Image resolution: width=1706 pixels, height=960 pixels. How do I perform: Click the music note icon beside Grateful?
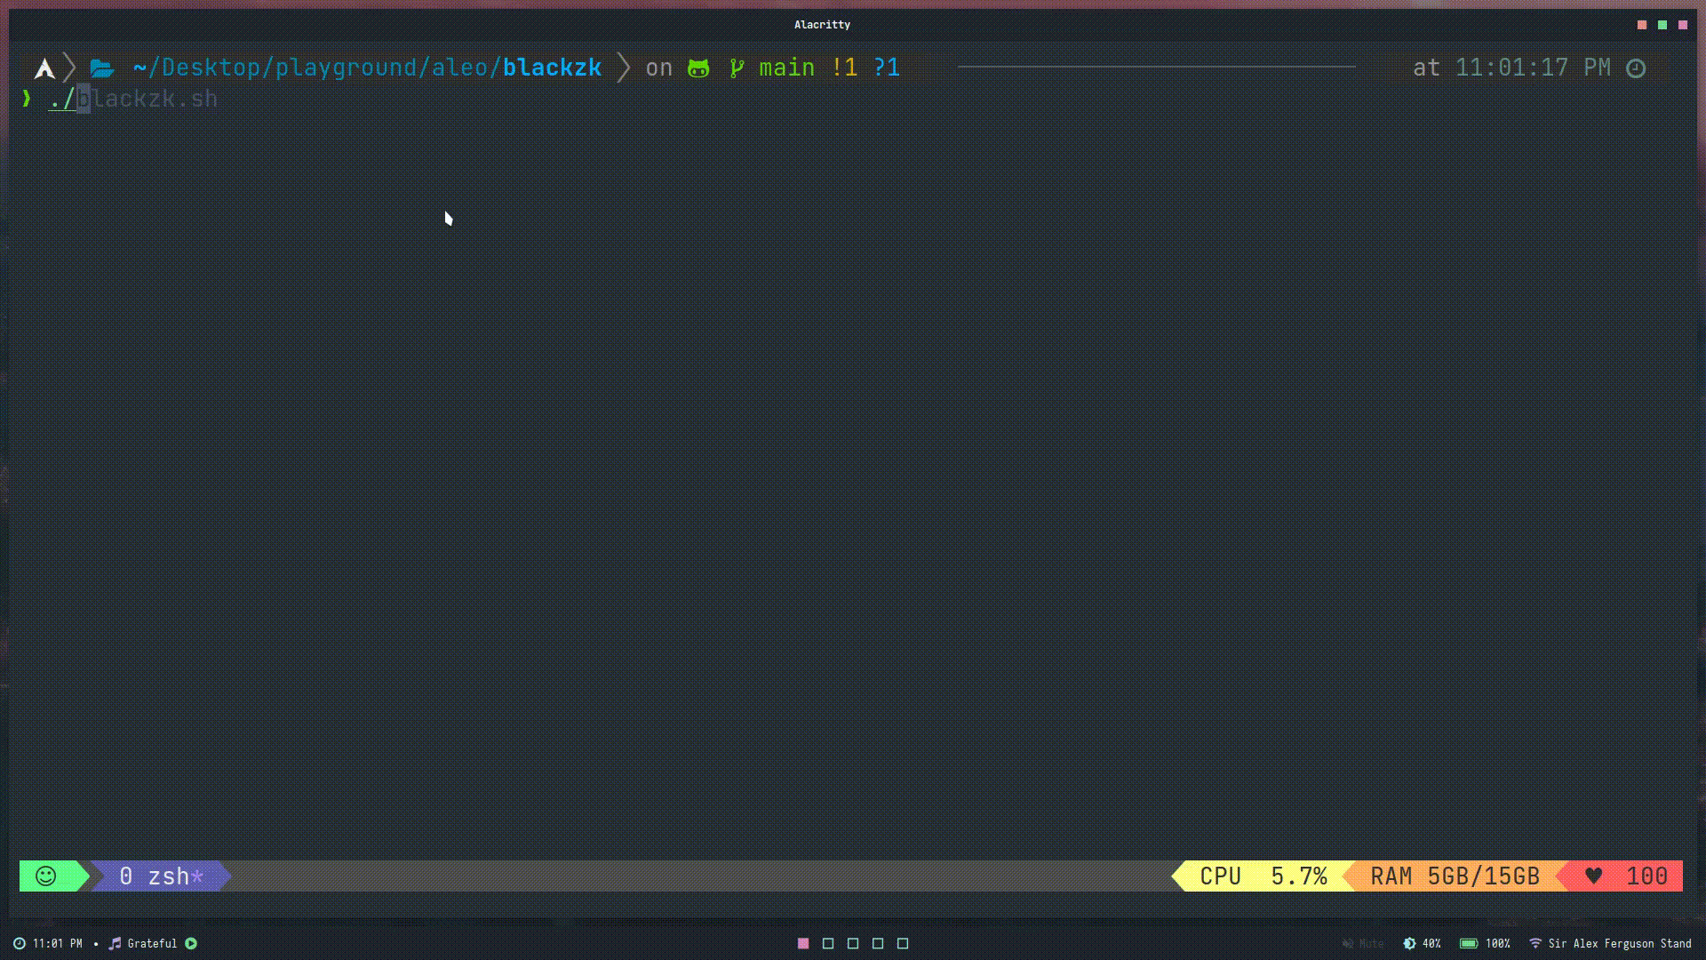click(x=115, y=943)
